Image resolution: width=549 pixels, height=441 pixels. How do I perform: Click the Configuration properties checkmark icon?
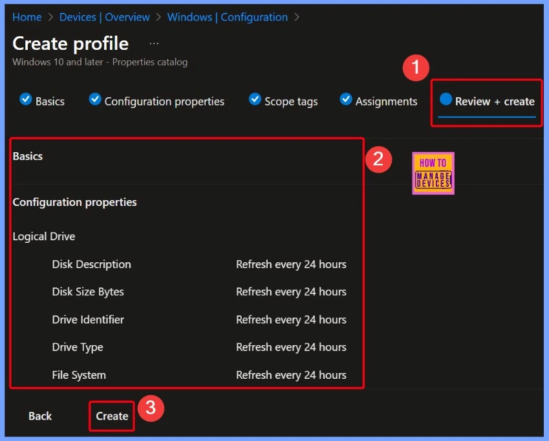pyautogui.click(x=95, y=99)
